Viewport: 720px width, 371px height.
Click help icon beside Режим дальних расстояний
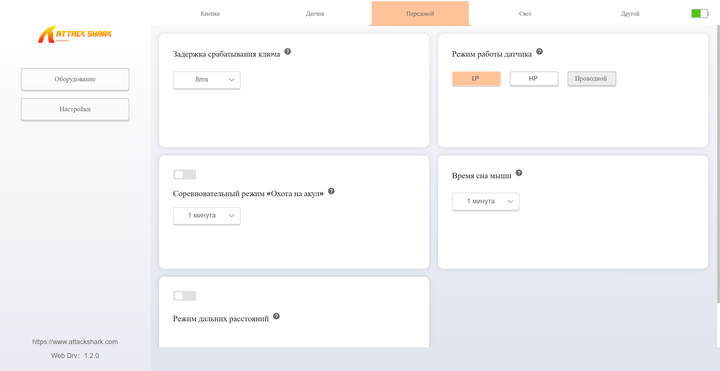(x=276, y=316)
